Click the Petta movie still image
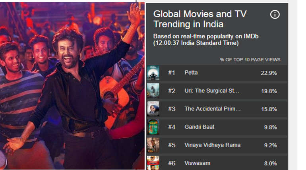The image size is (306, 170). 72,85
